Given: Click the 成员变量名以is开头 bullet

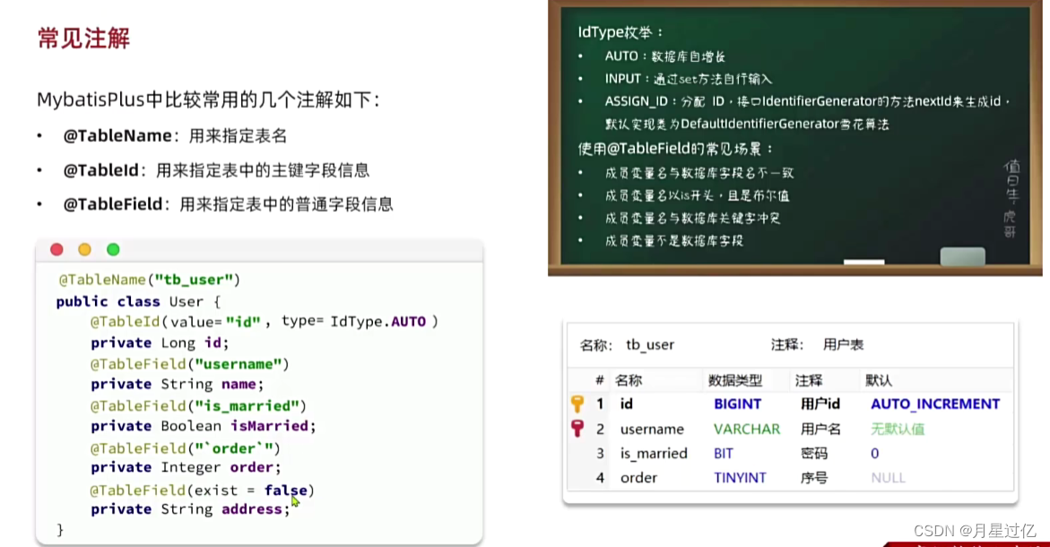Looking at the screenshot, I should (697, 196).
